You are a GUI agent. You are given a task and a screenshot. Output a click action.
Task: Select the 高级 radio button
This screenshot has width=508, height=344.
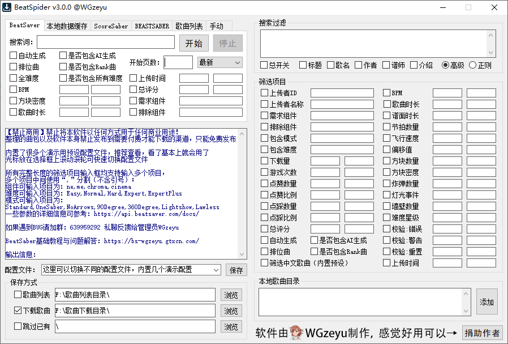pos(446,65)
